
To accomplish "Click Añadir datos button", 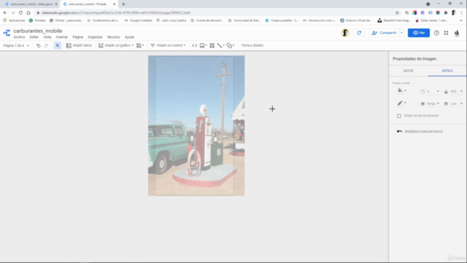I will (80, 45).
